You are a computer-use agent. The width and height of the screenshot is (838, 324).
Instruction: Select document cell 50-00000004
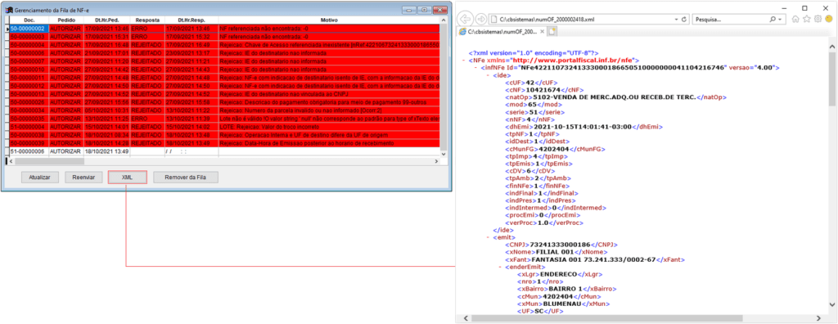click(x=29, y=45)
